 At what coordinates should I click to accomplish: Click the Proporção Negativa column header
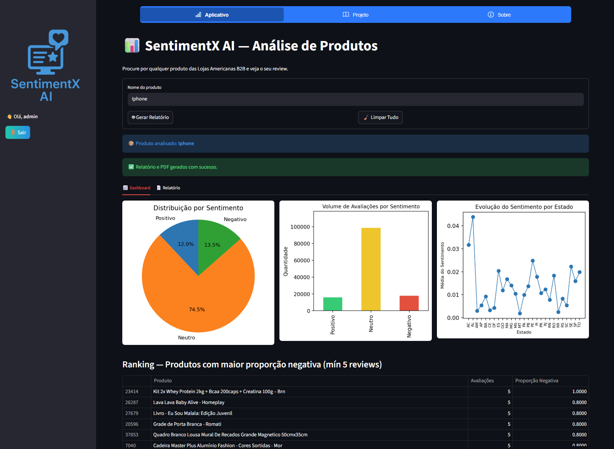point(536,381)
